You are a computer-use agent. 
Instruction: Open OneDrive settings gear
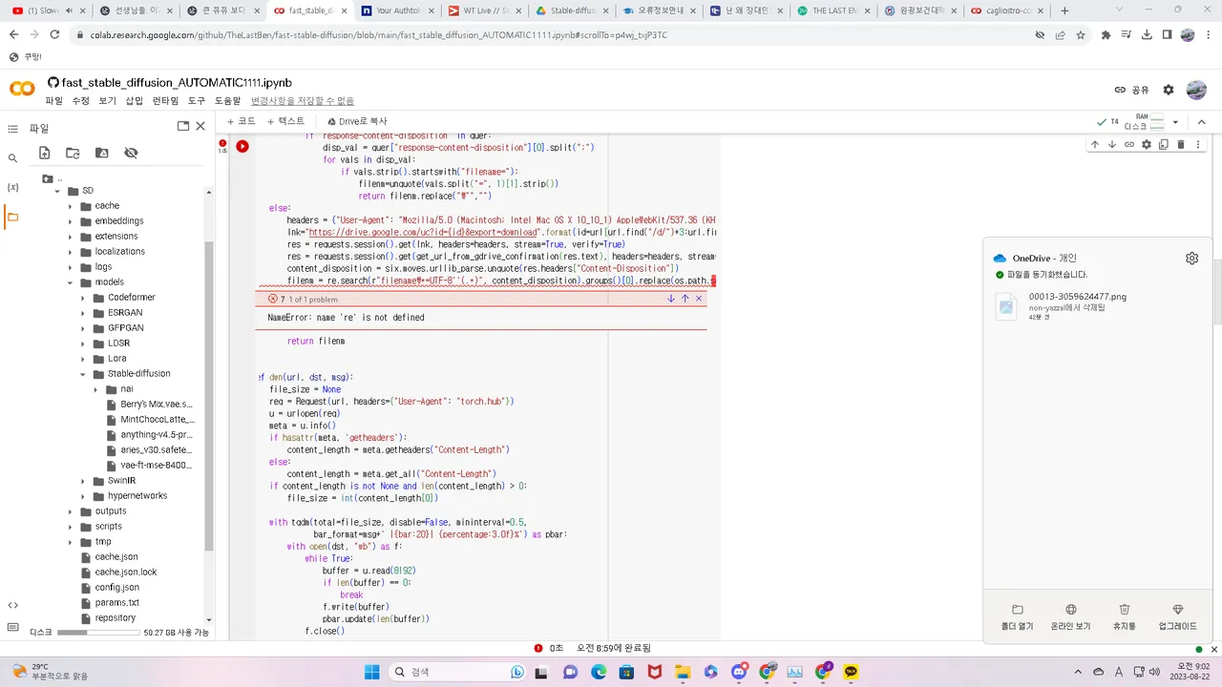tap(1191, 258)
